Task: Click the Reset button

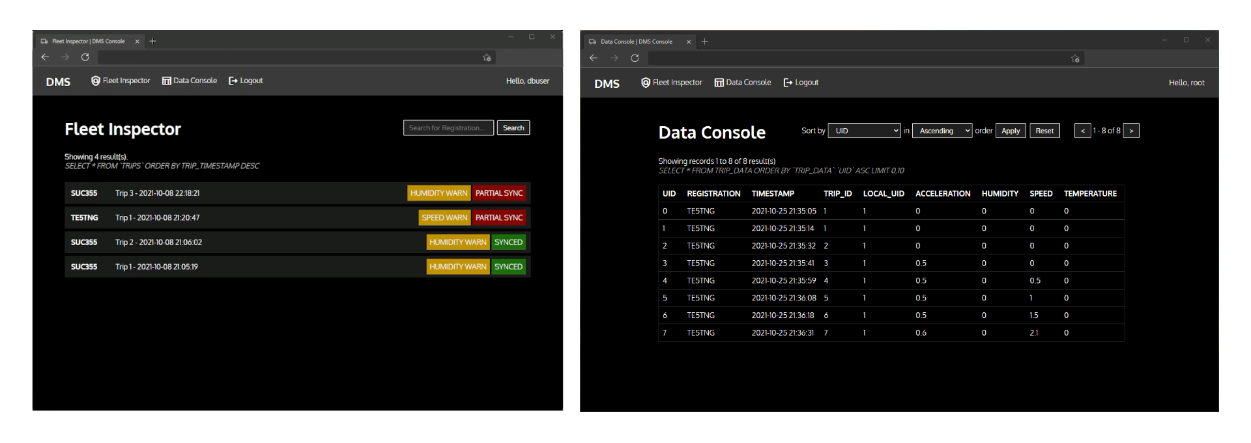Action: click(1044, 131)
